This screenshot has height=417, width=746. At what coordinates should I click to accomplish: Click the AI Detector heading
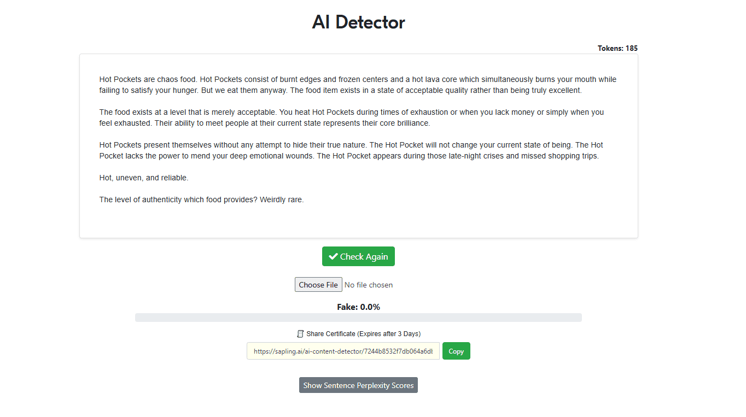tap(358, 22)
